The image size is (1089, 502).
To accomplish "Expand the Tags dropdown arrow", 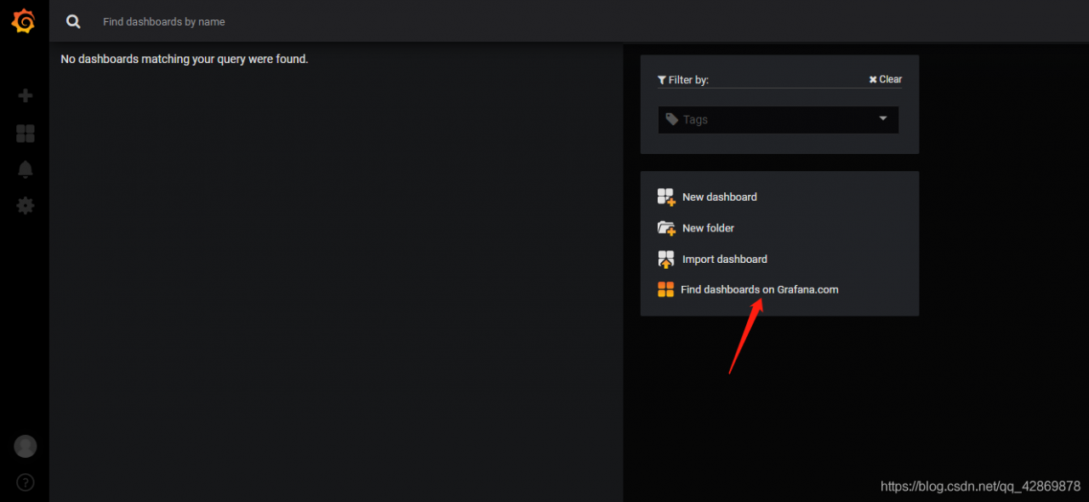I will (x=883, y=118).
